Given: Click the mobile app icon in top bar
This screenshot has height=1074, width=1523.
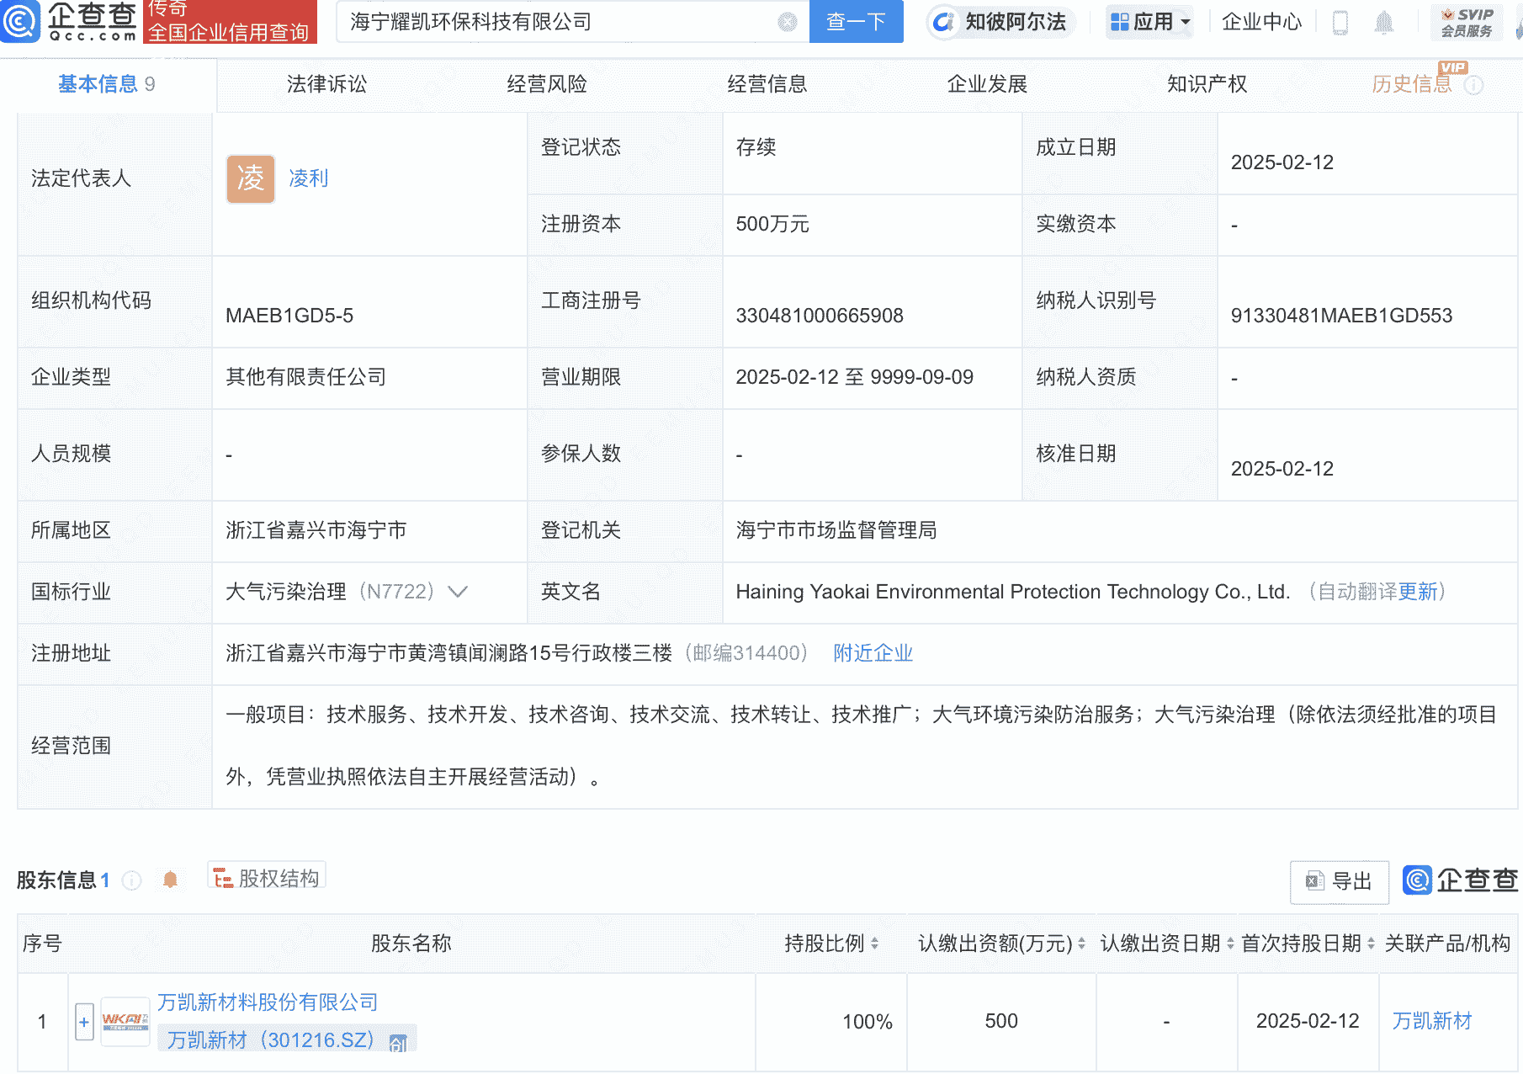Looking at the screenshot, I should [1339, 23].
